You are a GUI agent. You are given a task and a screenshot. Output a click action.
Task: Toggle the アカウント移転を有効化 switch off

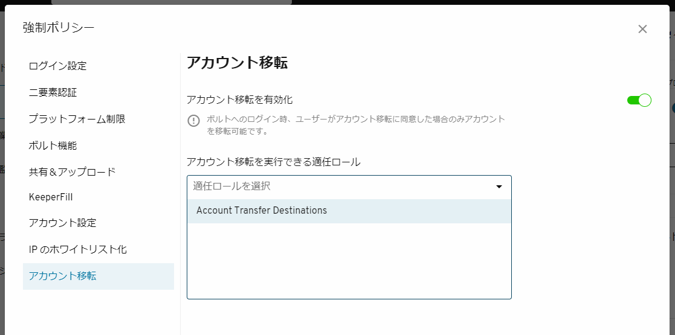coord(639,100)
